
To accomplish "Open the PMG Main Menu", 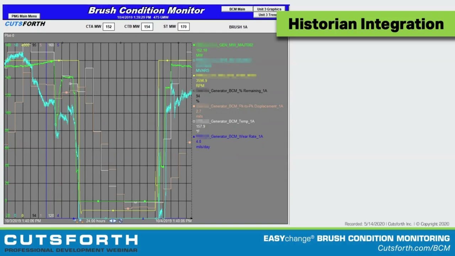I will tap(24, 16).
